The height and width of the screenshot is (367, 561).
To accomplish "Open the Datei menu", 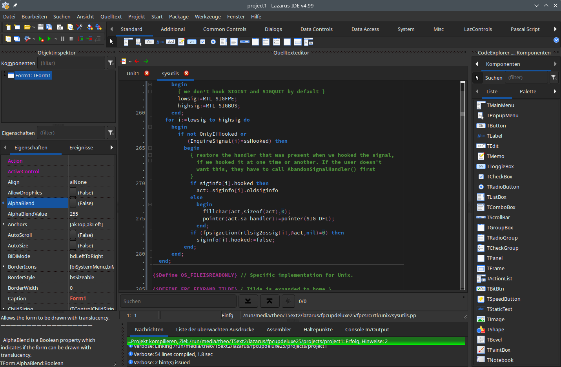I will point(9,16).
